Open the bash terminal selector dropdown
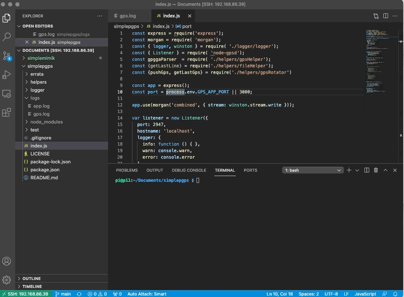 coord(313,170)
